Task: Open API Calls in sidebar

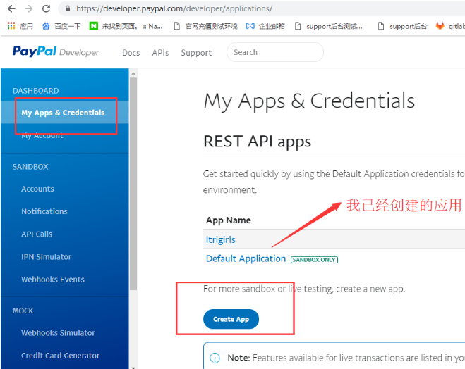Action: tap(37, 234)
